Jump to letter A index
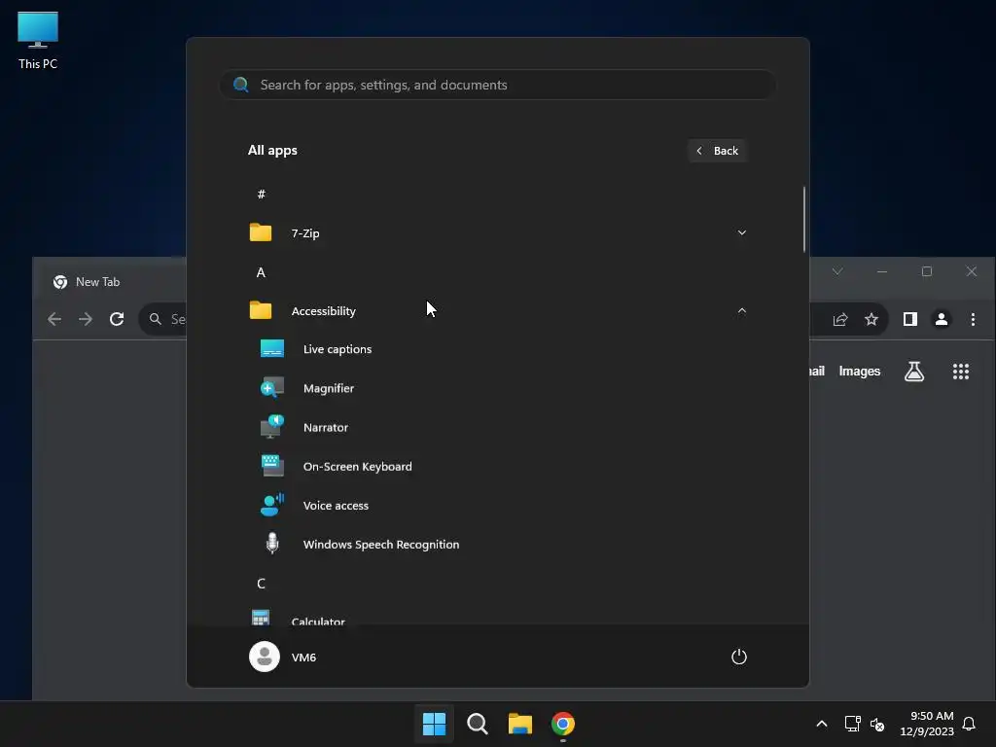 point(261,272)
